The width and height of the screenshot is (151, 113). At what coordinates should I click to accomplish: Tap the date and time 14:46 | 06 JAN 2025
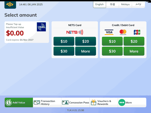(x=31, y=5)
